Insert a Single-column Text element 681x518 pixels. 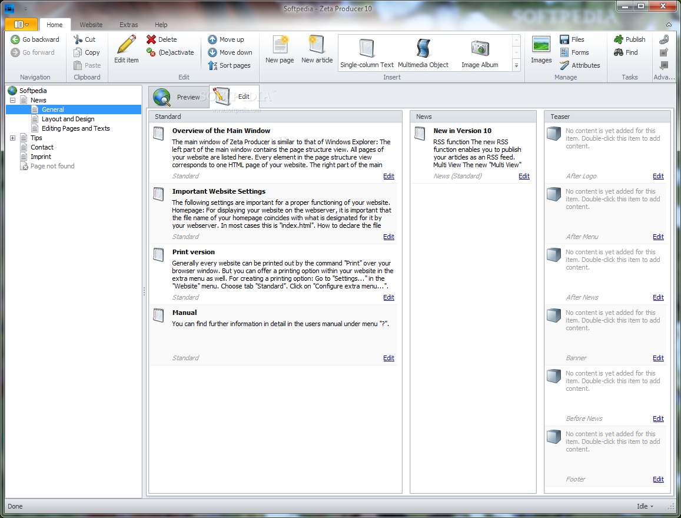[x=367, y=52]
